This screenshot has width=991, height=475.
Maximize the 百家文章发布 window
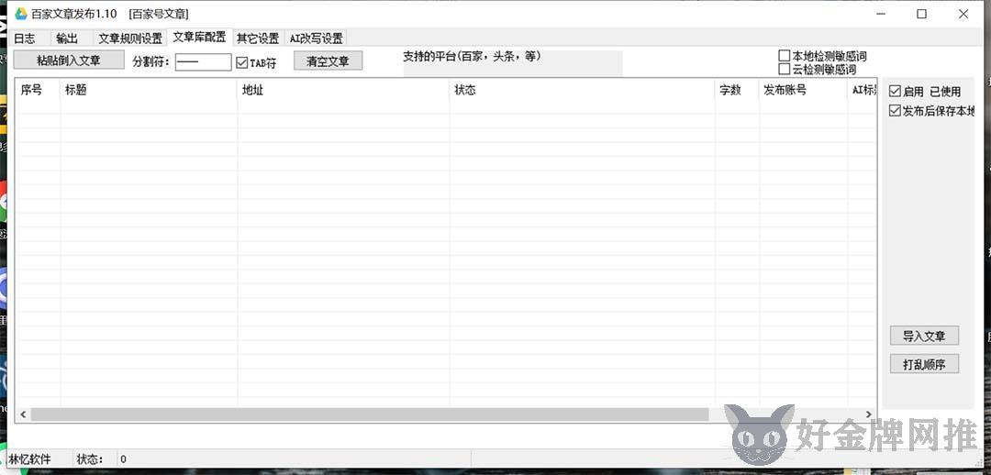pos(921,14)
